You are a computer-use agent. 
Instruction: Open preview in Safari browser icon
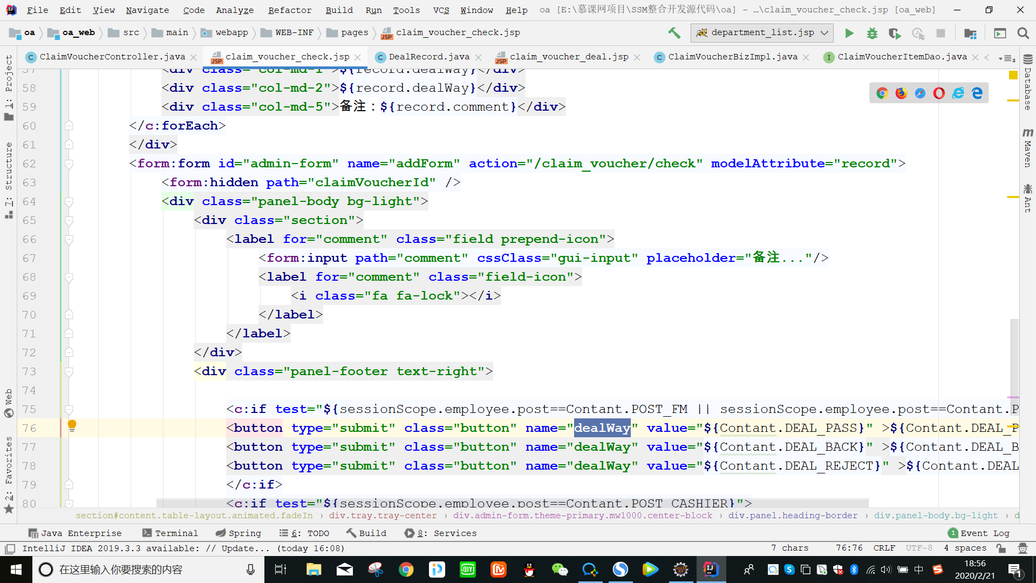[920, 93]
